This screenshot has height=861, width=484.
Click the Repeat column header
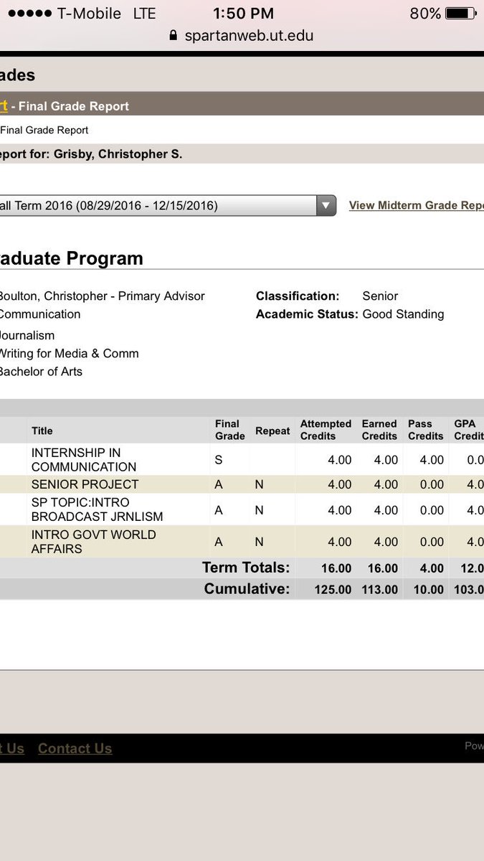pos(272,430)
